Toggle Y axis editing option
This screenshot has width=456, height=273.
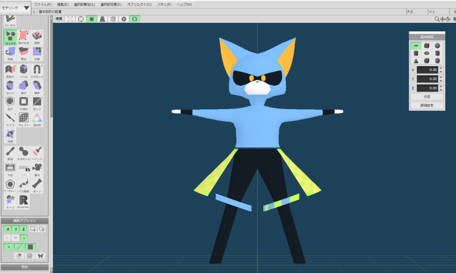(16, 229)
